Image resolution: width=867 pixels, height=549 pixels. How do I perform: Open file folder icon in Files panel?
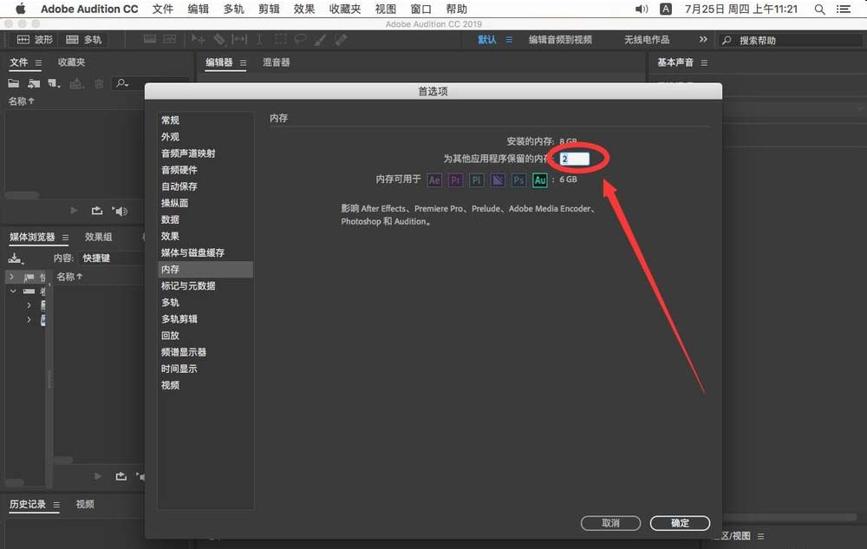[13, 83]
